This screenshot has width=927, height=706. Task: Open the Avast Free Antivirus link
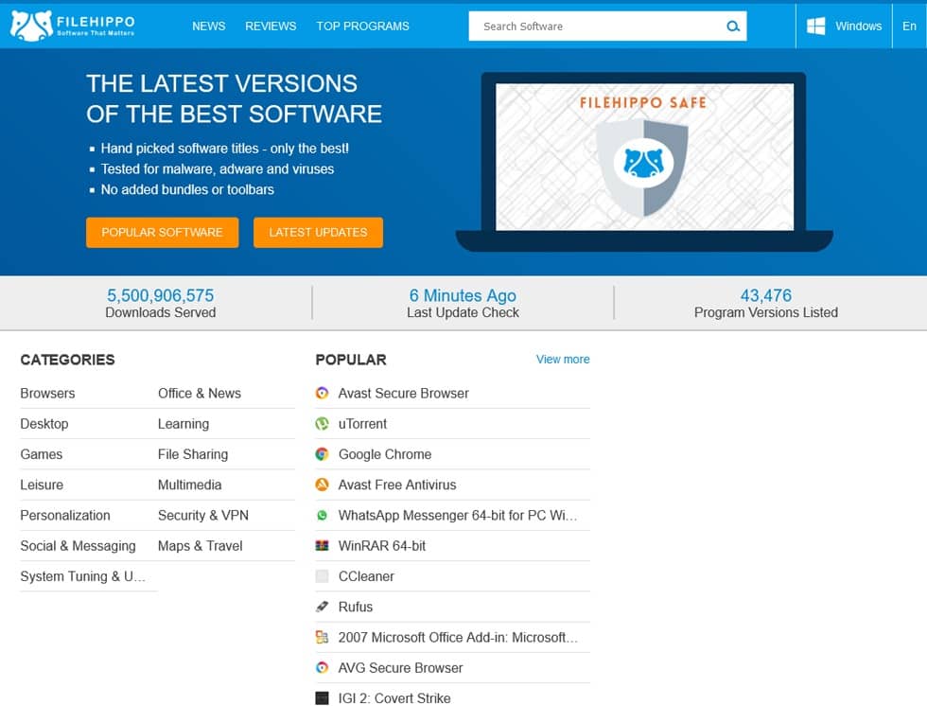point(397,485)
